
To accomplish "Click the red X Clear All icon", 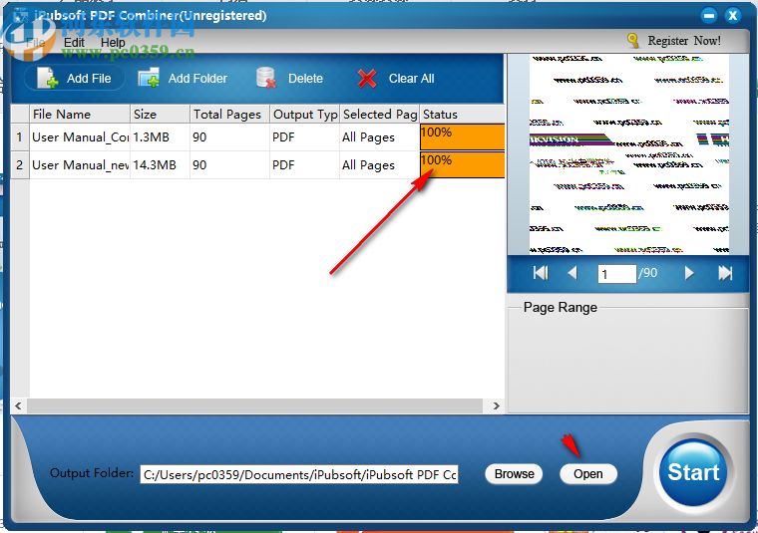I will click(x=367, y=79).
